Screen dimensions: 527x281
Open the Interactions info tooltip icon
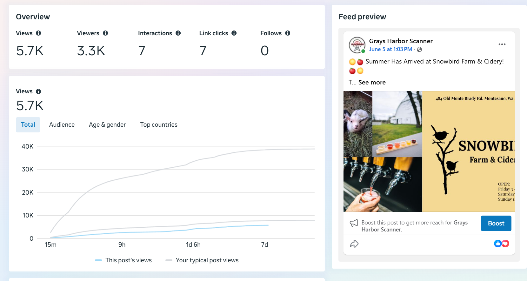point(178,33)
